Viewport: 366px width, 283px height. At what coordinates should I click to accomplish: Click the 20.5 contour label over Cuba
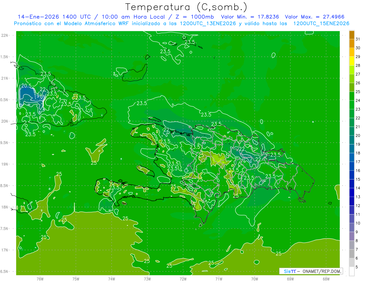(27, 86)
